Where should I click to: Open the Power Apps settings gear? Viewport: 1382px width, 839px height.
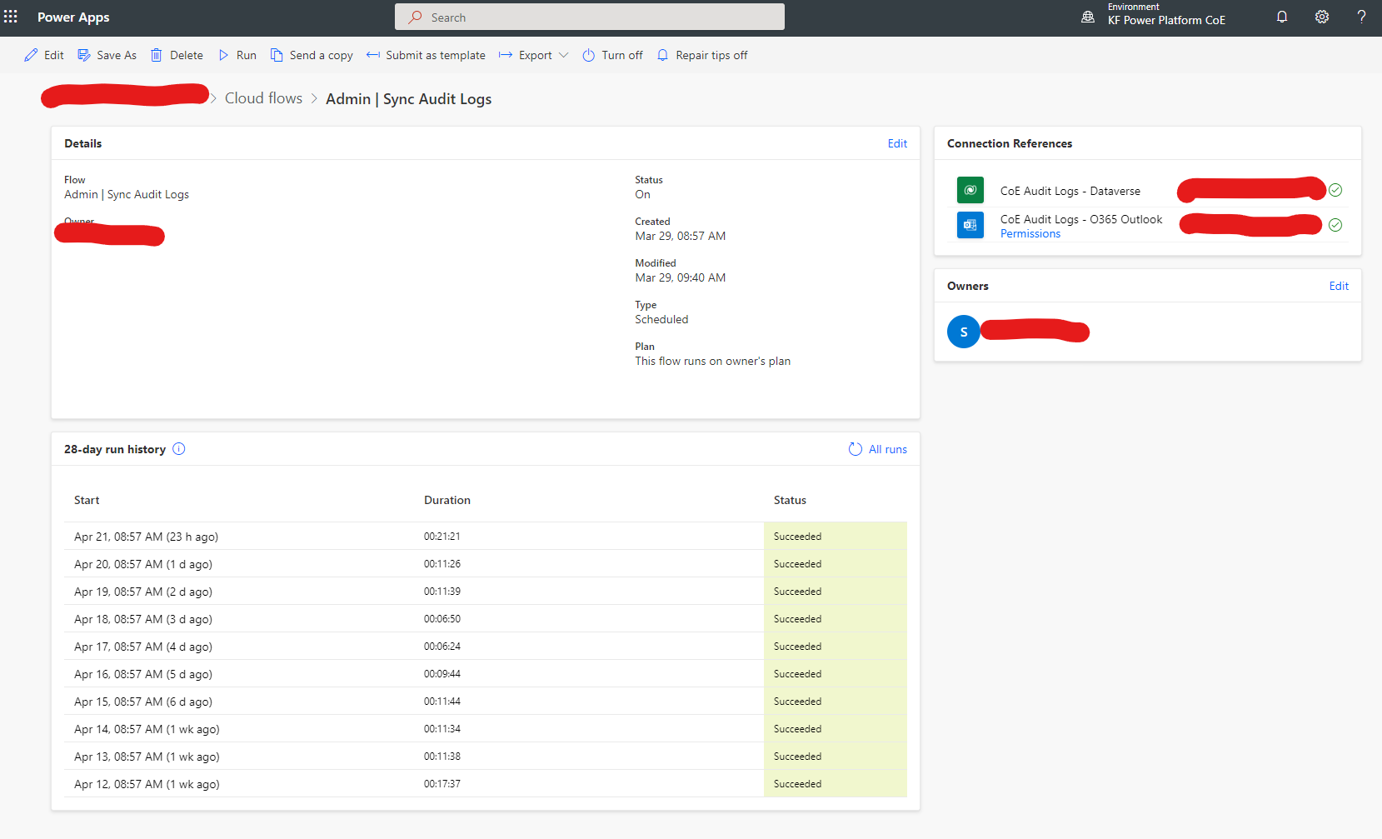[1321, 17]
